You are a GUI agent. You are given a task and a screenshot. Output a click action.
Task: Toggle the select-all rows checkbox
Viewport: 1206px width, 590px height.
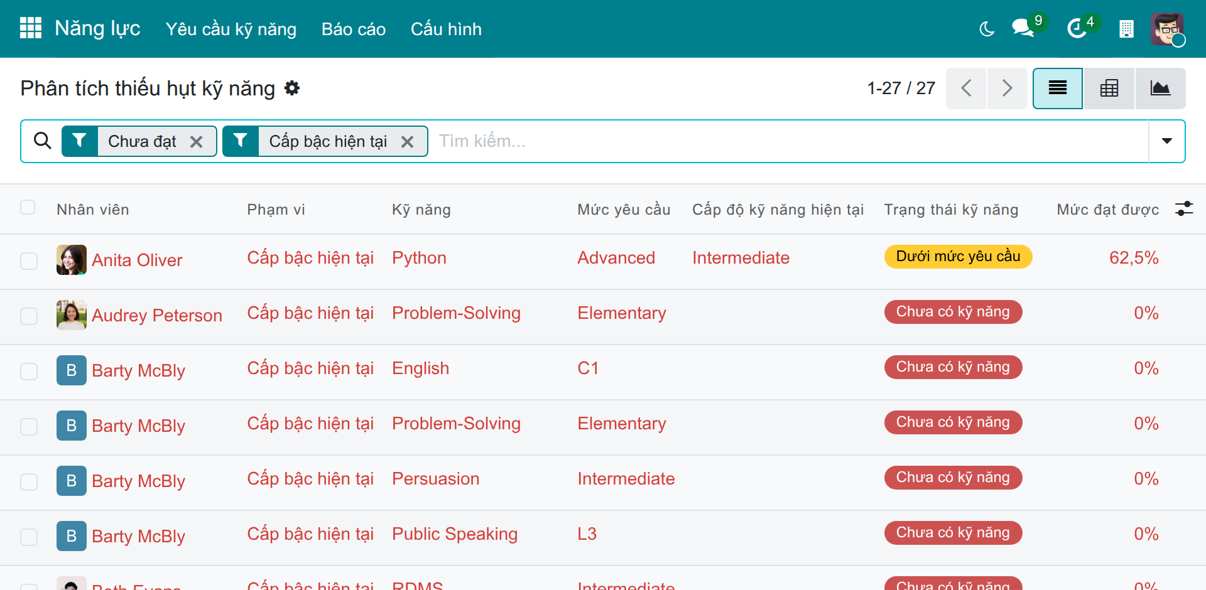coord(28,207)
